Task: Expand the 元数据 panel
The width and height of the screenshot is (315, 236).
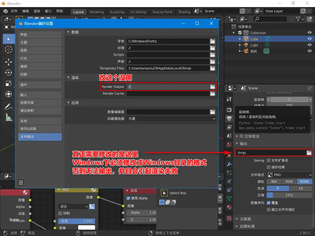Action: click(x=237, y=219)
